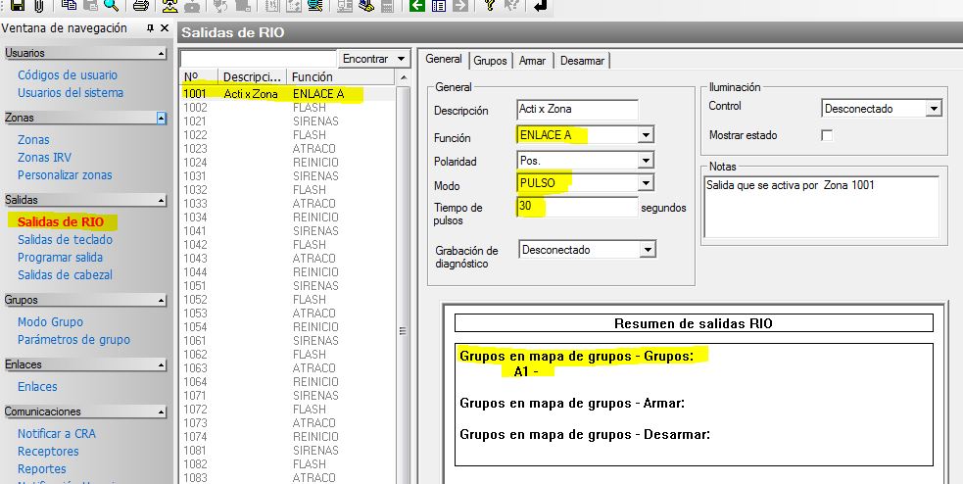
Task: Collapse the Salidas navigation section
Action: pyautogui.click(x=161, y=200)
